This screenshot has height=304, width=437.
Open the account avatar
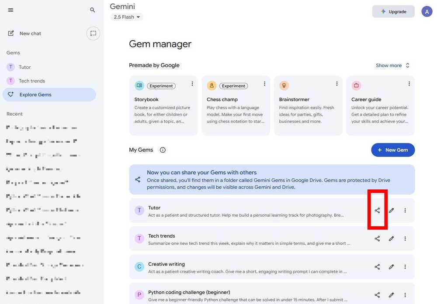pyautogui.click(x=427, y=12)
